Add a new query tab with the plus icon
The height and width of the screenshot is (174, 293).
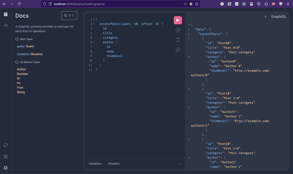click(265, 17)
